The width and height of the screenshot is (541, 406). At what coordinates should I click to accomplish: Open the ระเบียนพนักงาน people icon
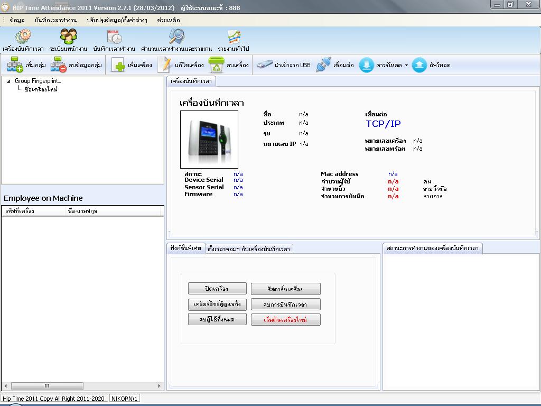coord(68,36)
